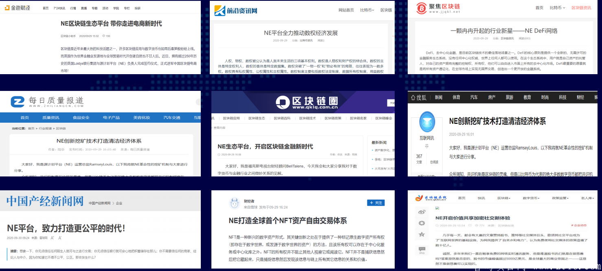The width and height of the screenshot is (602, 271).
Task: Click the broken article image thumbnail
Action: click(437, 208)
